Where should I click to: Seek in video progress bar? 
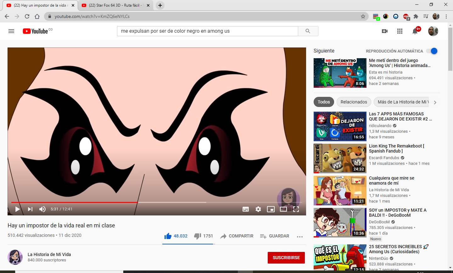[x=157, y=202]
